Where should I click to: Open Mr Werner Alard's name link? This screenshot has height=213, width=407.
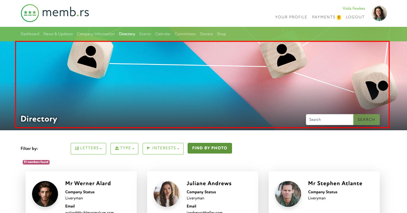tap(88, 183)
